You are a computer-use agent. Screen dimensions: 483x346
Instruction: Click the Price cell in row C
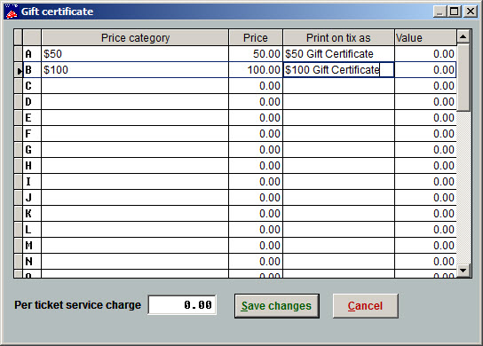(256, 86)
